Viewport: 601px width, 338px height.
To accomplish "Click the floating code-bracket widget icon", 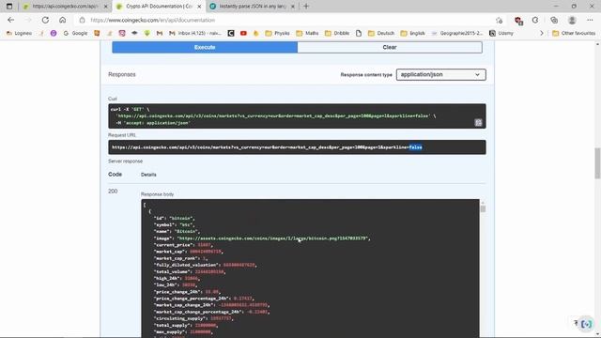I will coord(586,324).
